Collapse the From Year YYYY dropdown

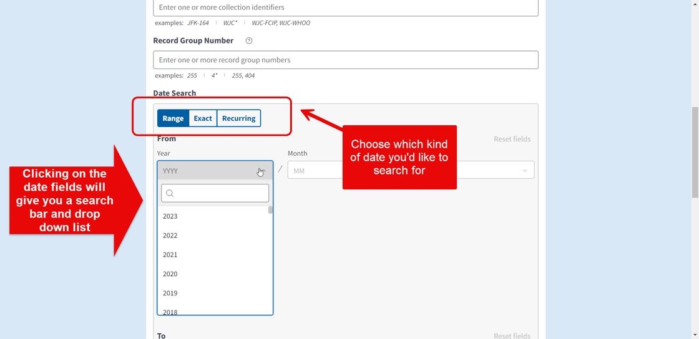215,171
